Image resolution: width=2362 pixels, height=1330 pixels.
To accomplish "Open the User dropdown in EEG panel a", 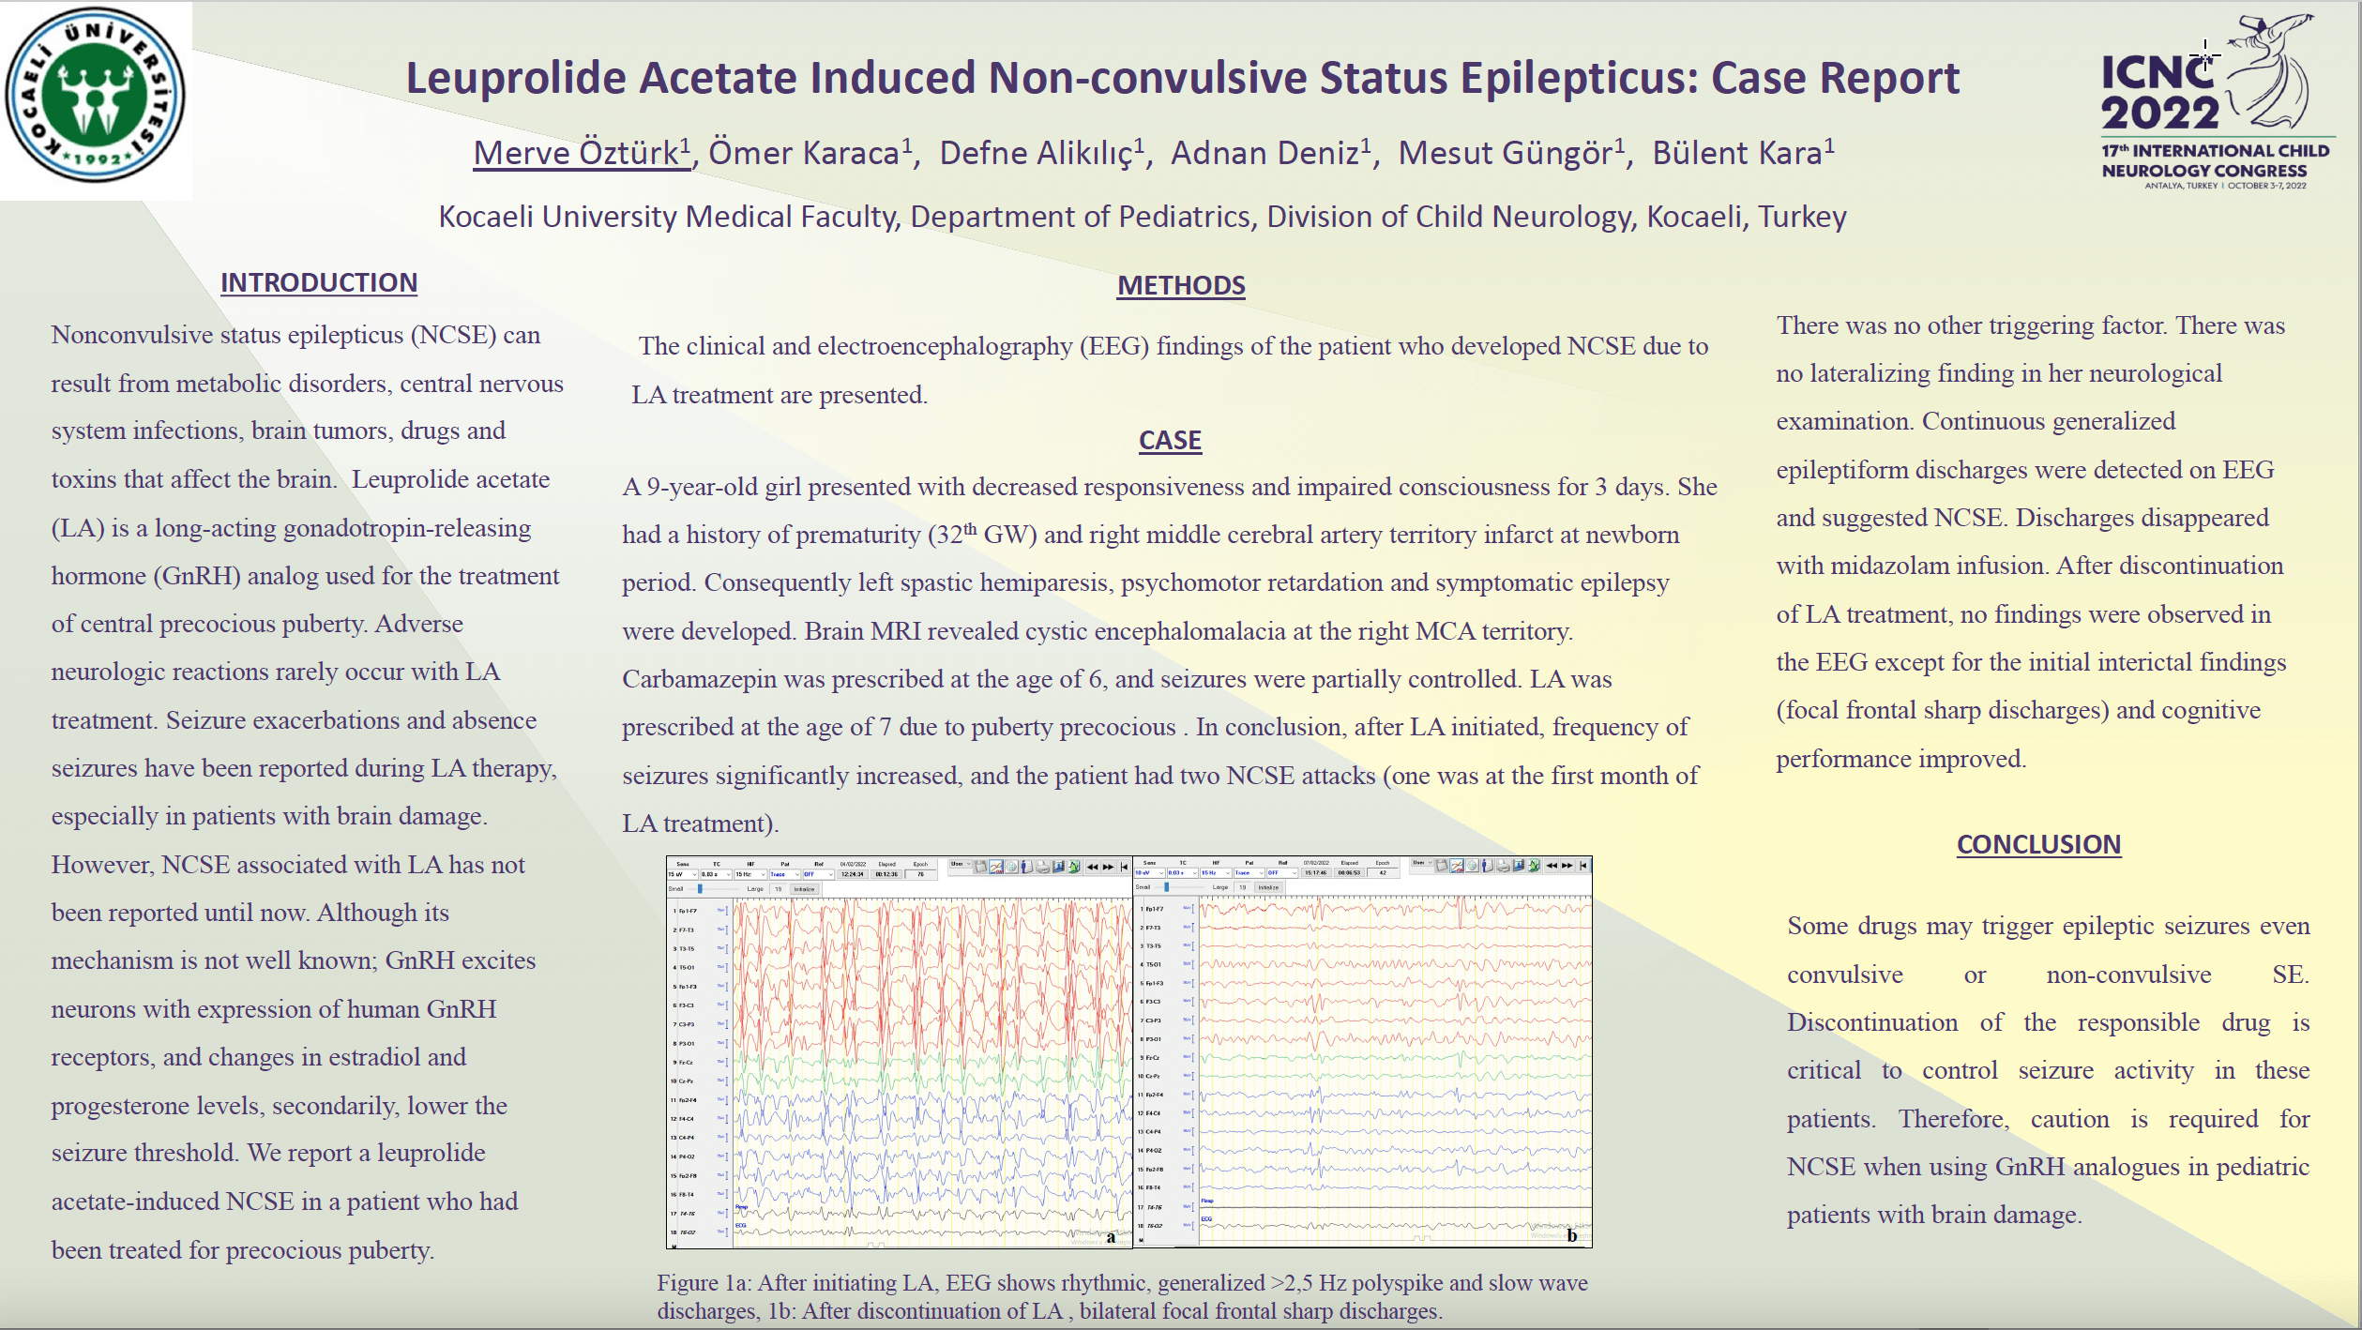I will (961, 864).
